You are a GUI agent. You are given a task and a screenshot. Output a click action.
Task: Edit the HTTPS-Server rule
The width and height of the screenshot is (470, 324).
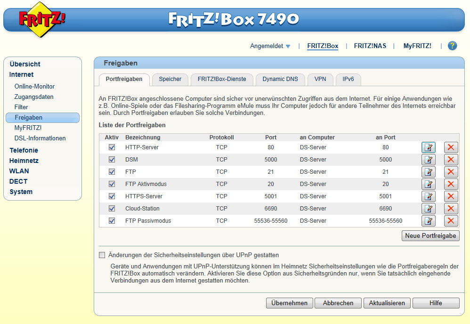429,196
